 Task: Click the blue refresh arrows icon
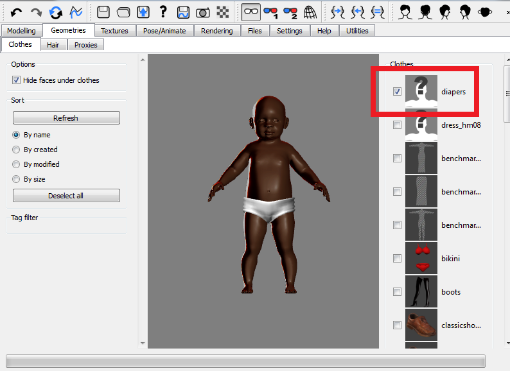(56, 12)
